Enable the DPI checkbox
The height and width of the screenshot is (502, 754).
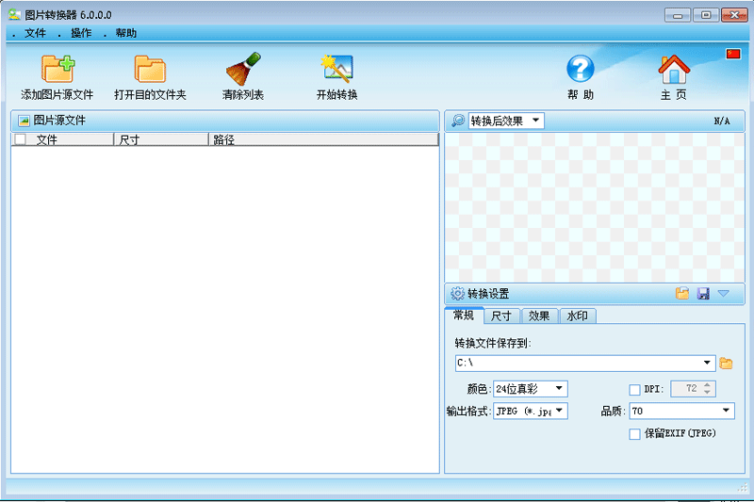point(634,389)
